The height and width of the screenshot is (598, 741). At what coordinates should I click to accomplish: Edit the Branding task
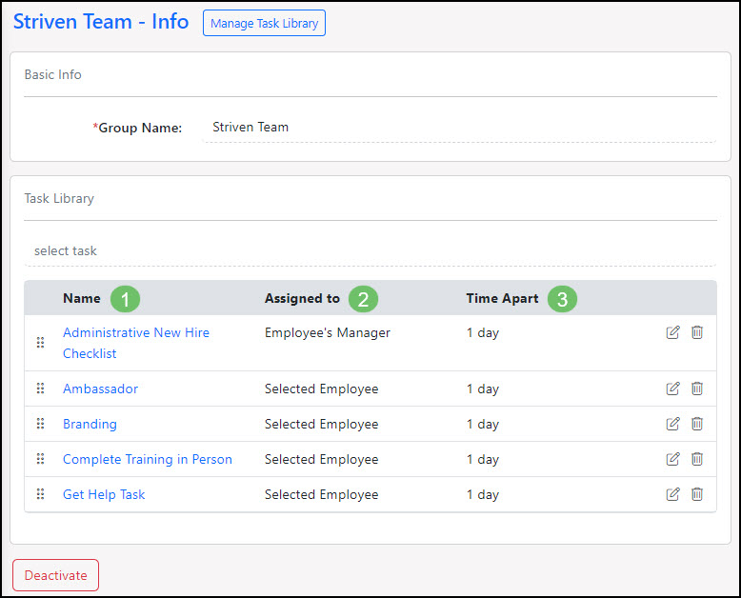pyautogui.click(x=673, y=424)
